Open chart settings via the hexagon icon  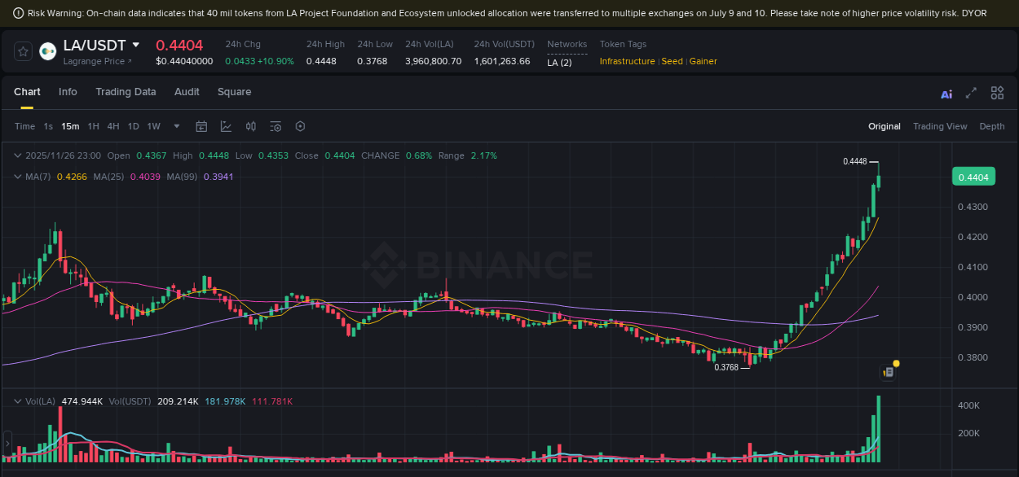(300, 126)
